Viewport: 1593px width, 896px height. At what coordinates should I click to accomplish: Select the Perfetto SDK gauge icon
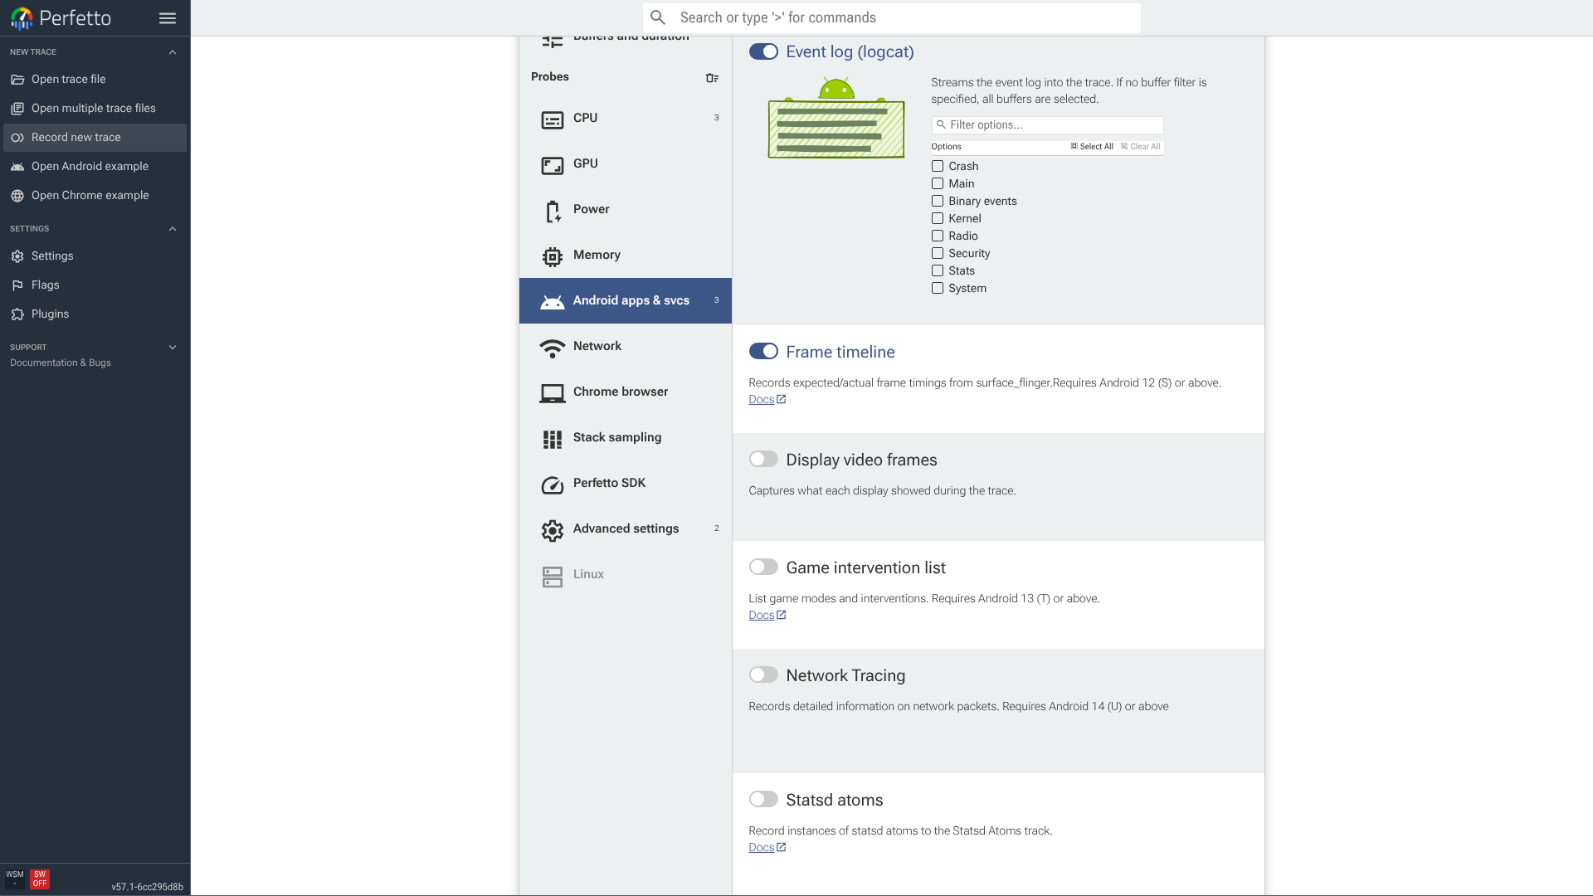pos(553,485)
